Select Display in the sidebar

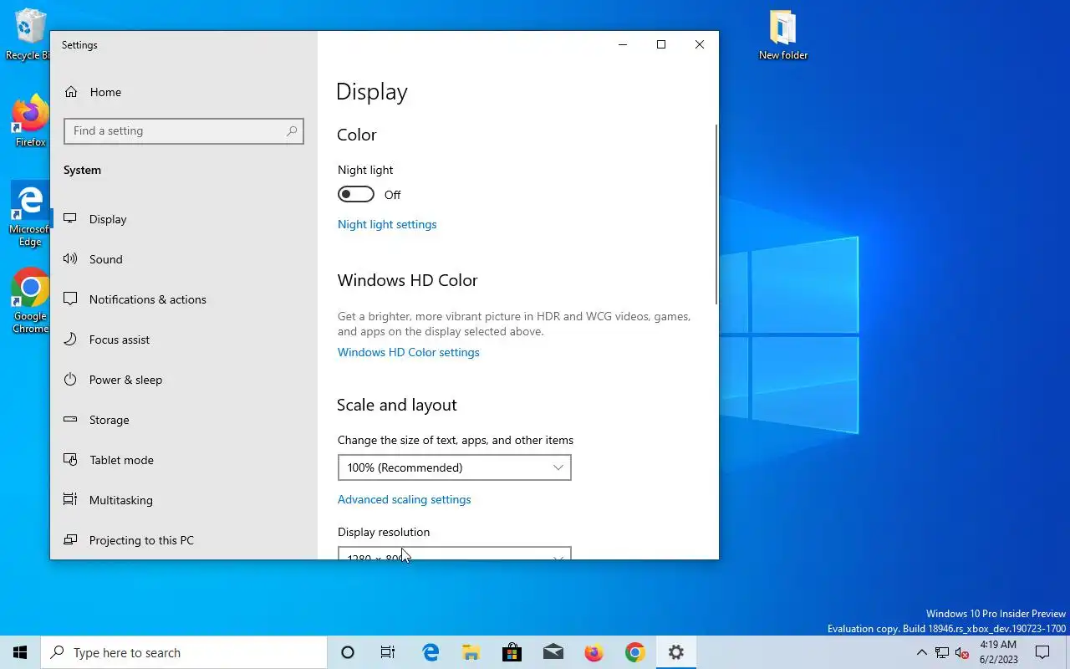184,219
